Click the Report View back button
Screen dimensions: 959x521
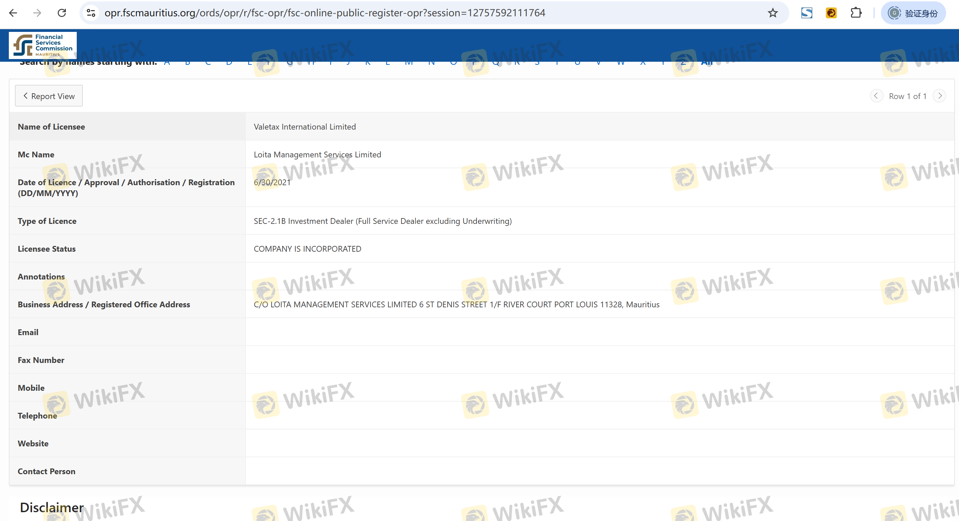[x=49, y=96]
